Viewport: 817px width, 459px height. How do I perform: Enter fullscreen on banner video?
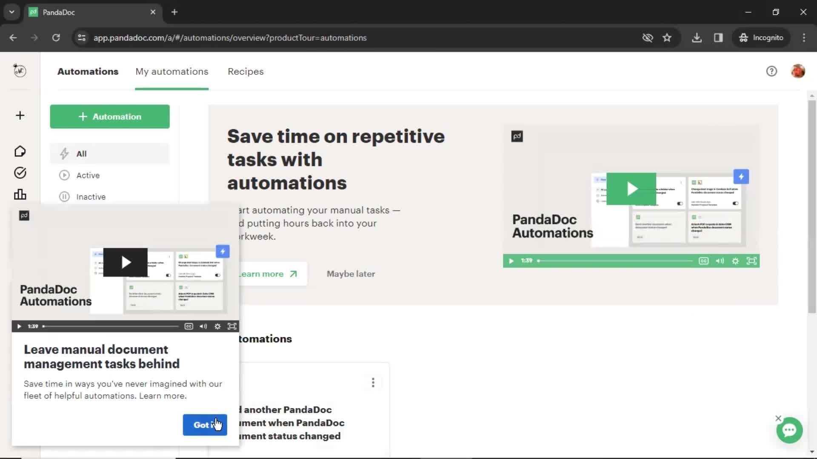point(751,261)
